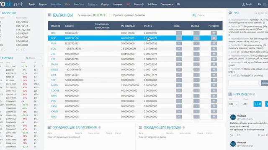Click the help icon beside ИГРА DICE

coord(250,95)
